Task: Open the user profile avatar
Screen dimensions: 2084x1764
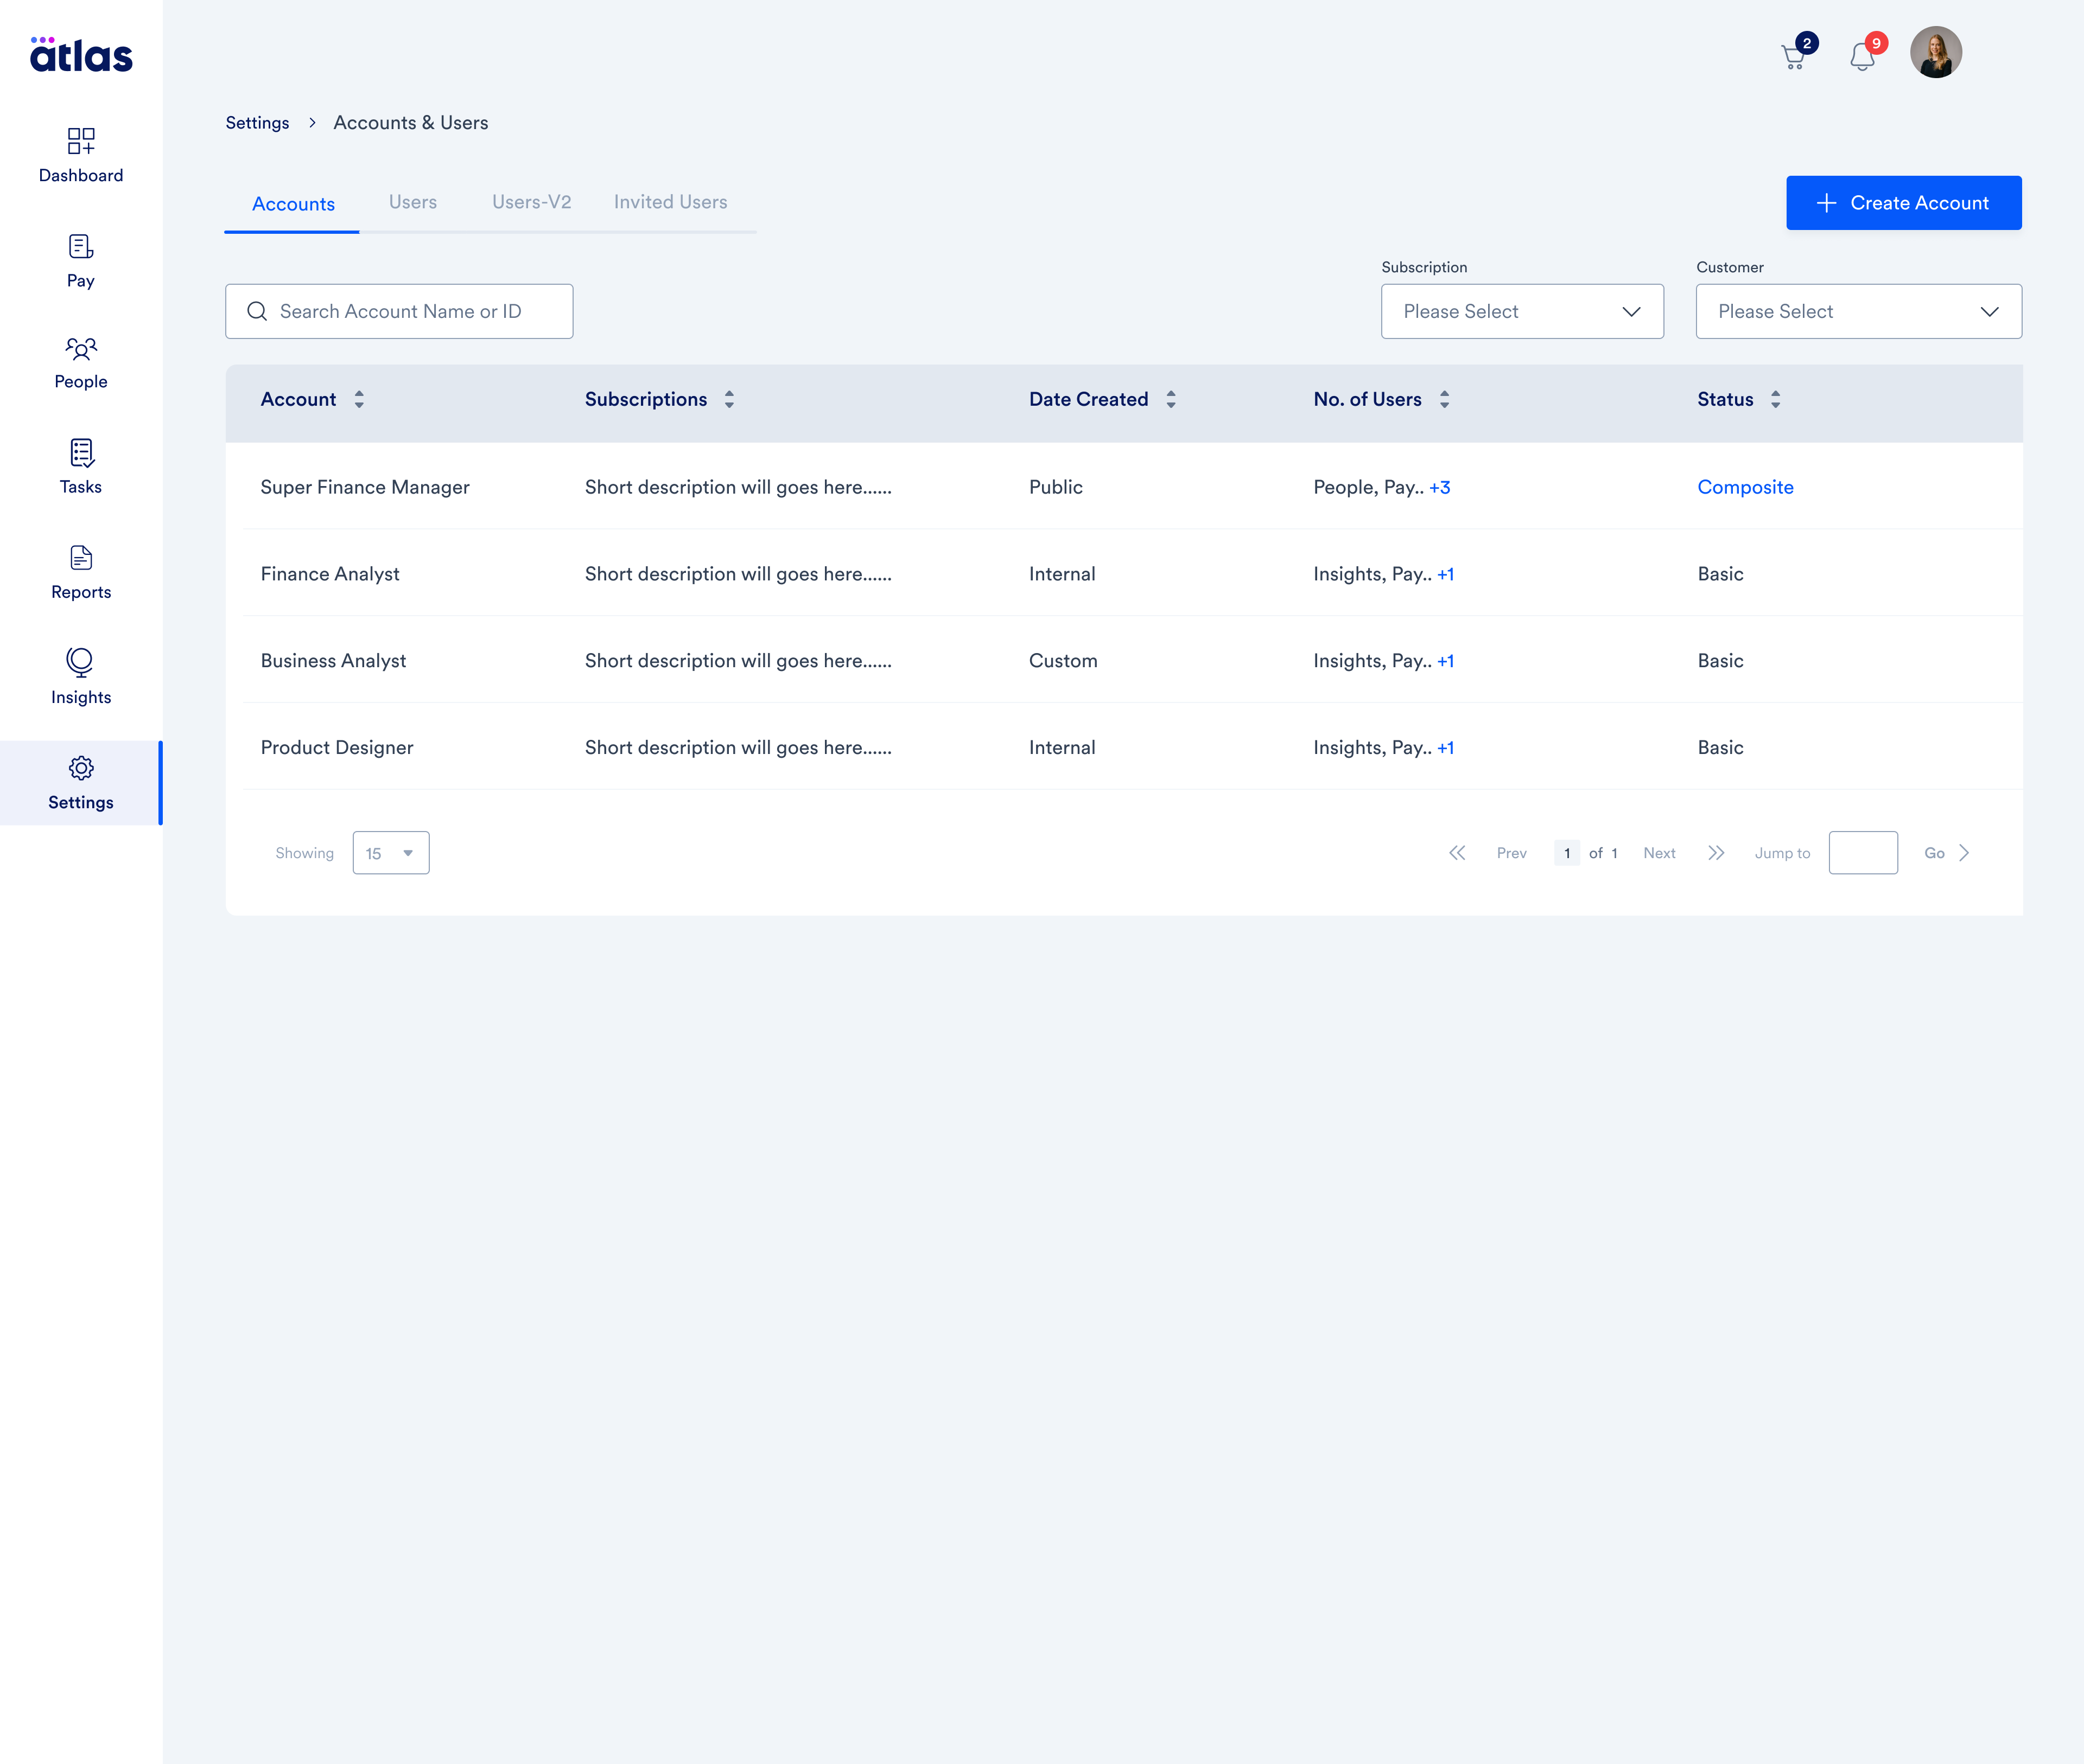Action: (x=1935, y=52)
